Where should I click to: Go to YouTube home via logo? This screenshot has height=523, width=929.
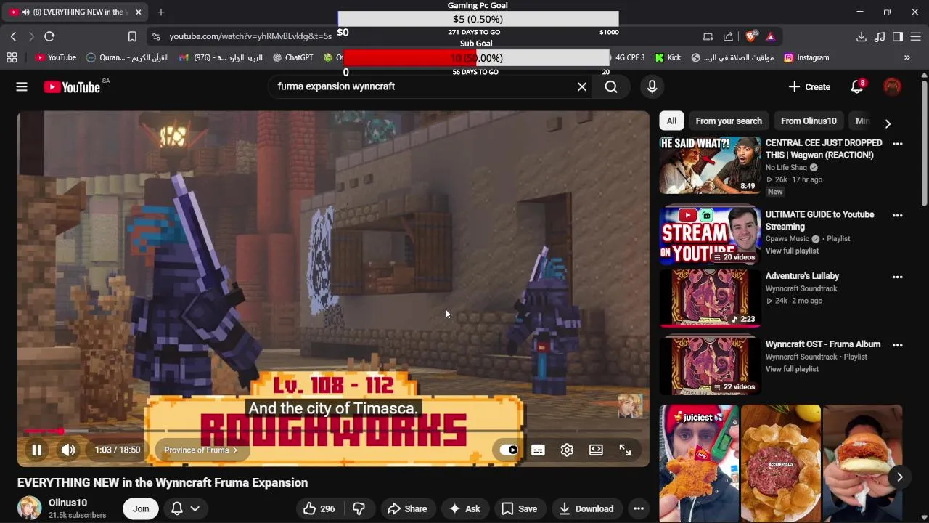click(71, 87)
